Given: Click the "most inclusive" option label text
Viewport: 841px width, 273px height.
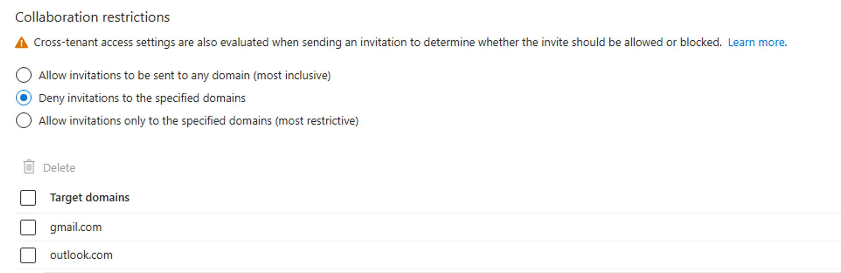Looking at the screenshot, I should click(184, 75).
